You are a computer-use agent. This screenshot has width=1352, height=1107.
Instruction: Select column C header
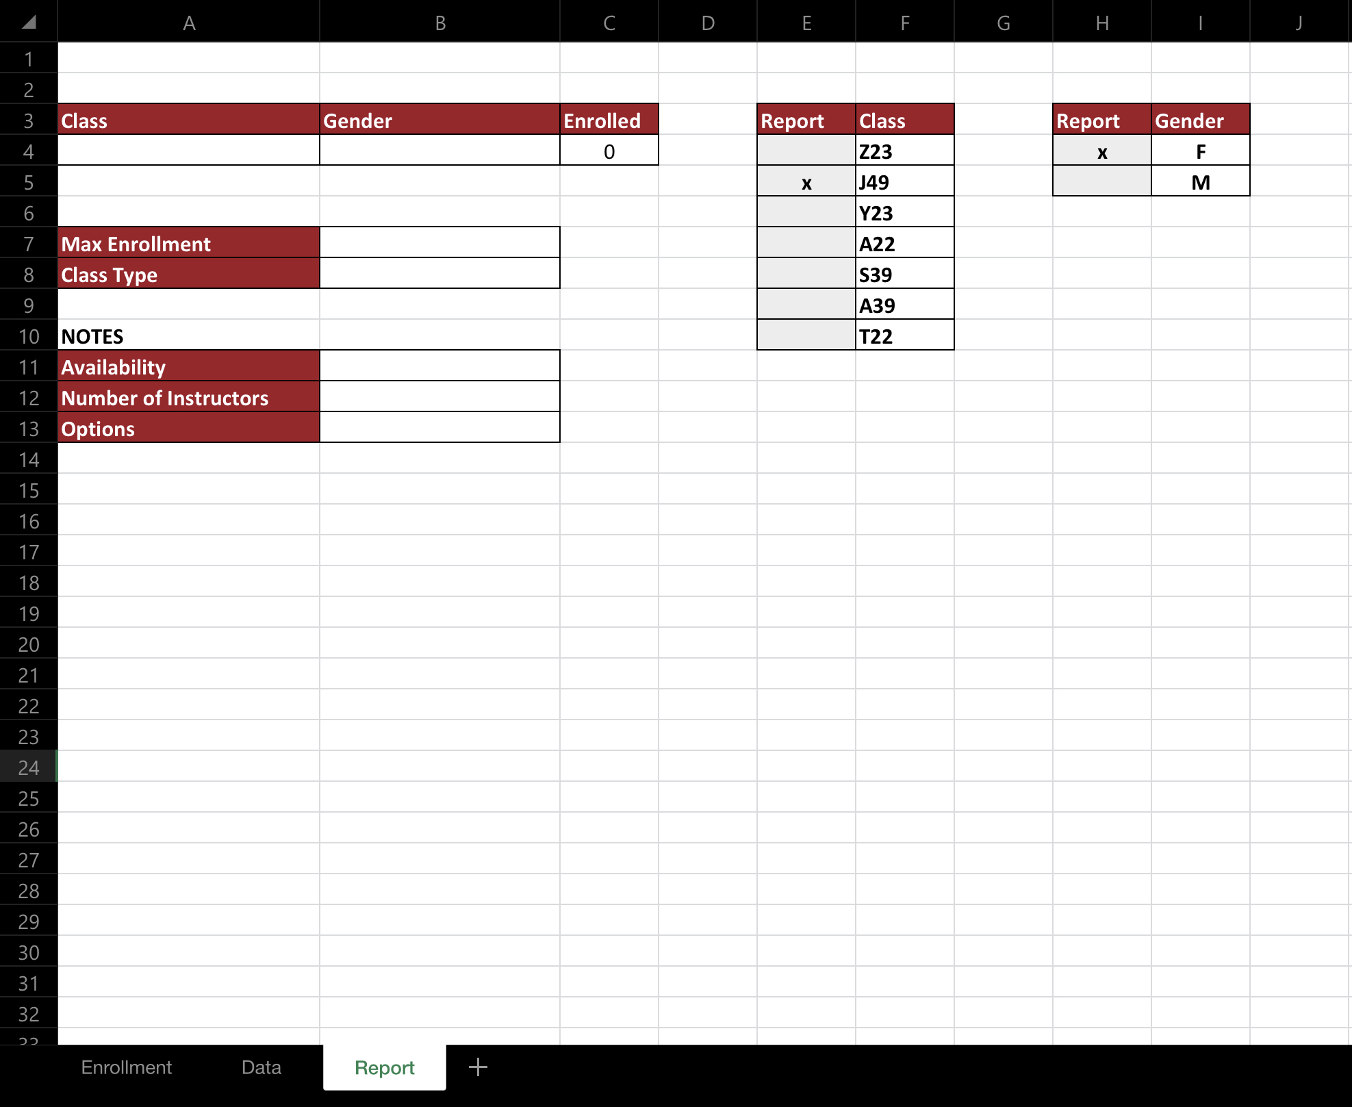[x=608, y=22]
